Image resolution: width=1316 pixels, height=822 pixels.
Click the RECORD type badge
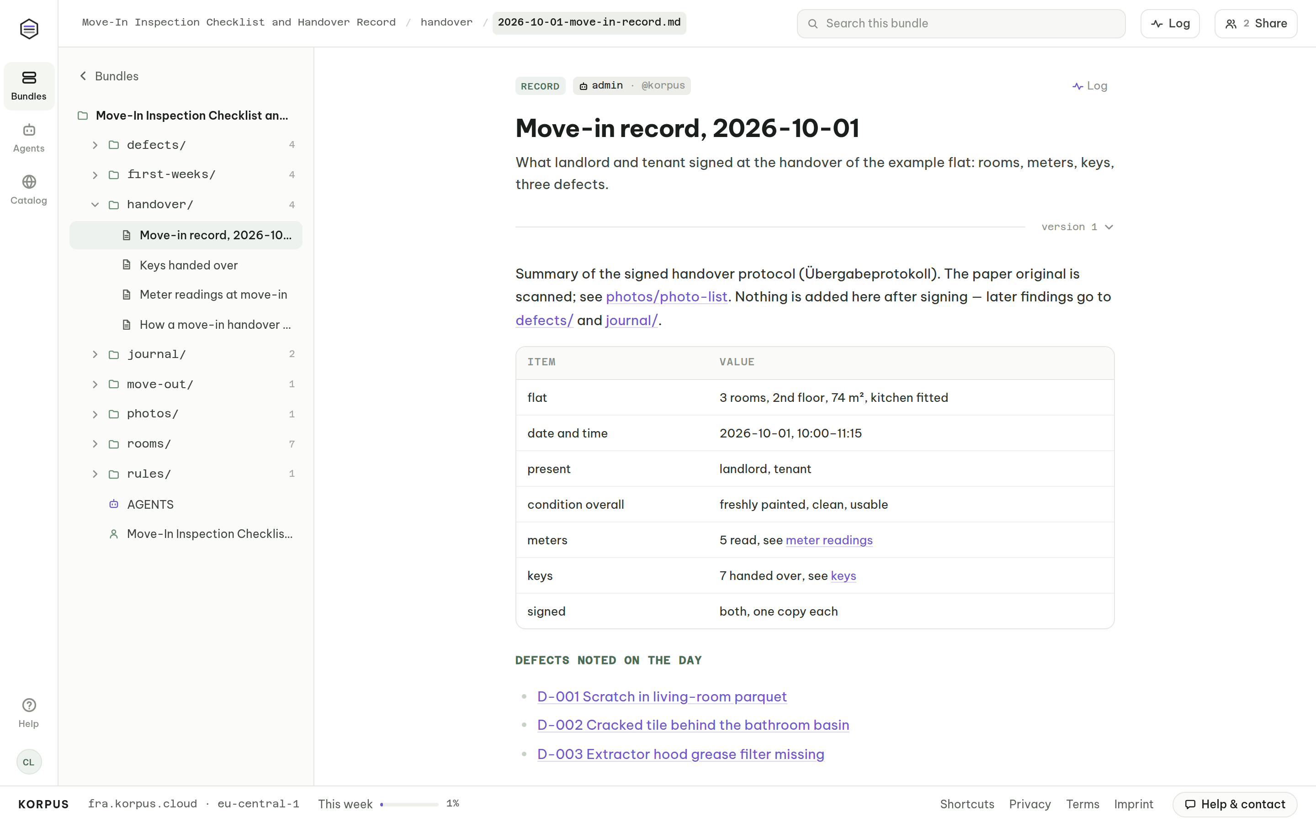click(x=540, y=86)
